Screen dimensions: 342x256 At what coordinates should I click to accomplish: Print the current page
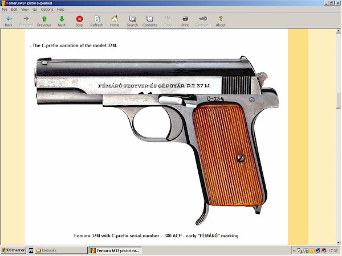click(x=185, y=21)
